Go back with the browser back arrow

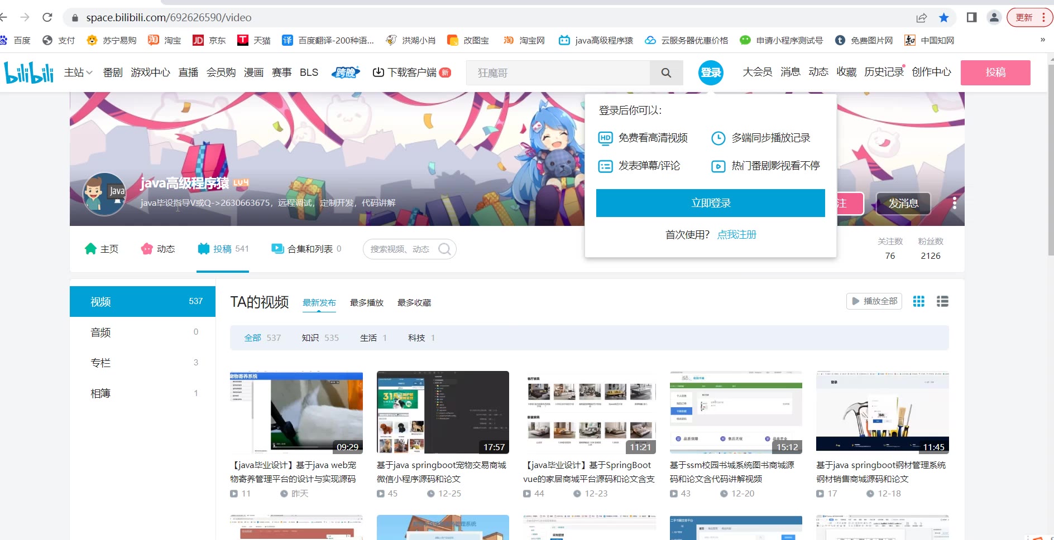click(x=4, y=17)
